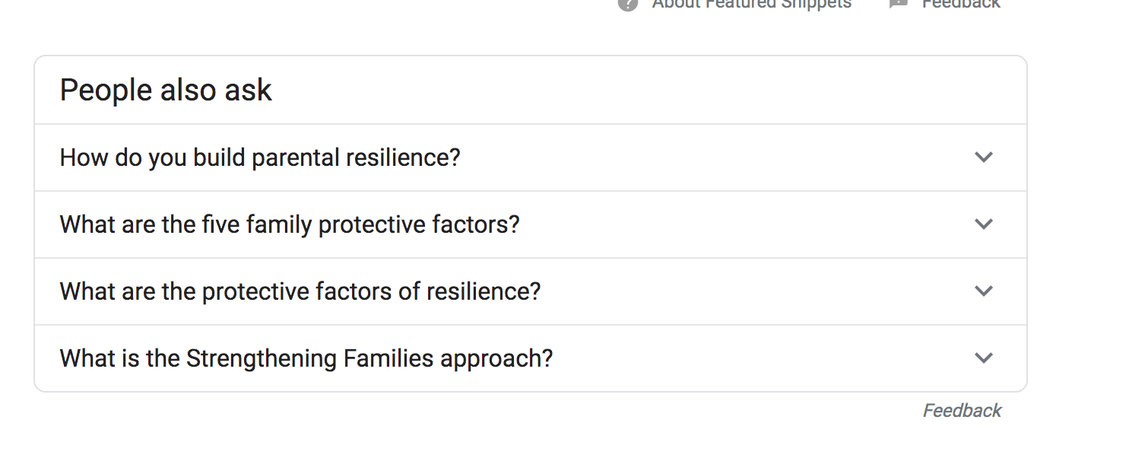Click the chevron beside the protective factors of resilience question
The width and height of the screenshot is (1148, 458).
[x=984, y=291]
